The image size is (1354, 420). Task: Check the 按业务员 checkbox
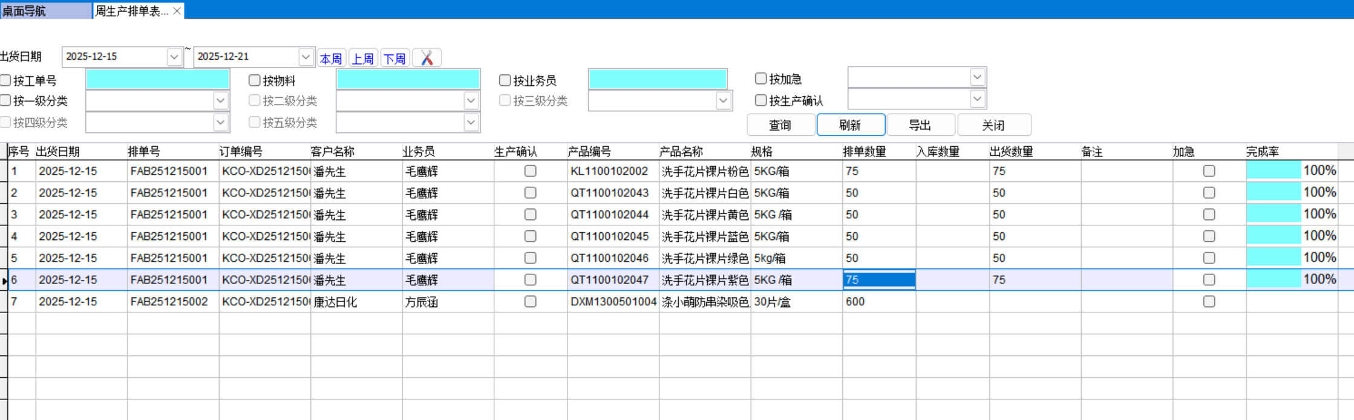click(x=505, y=80)
